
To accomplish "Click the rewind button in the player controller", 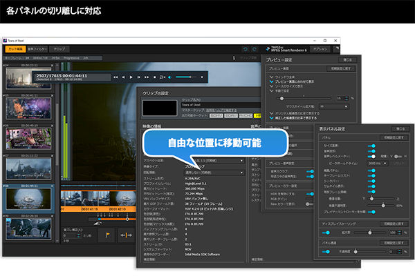I will pos(116,77).
